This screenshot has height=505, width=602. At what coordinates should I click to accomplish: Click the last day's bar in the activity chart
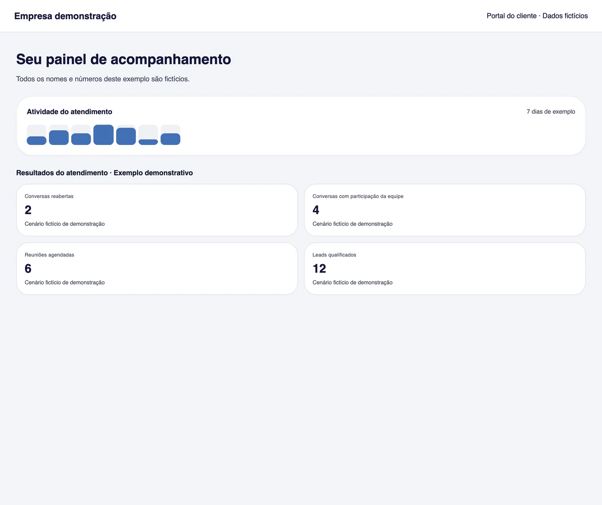pos(170,139)
